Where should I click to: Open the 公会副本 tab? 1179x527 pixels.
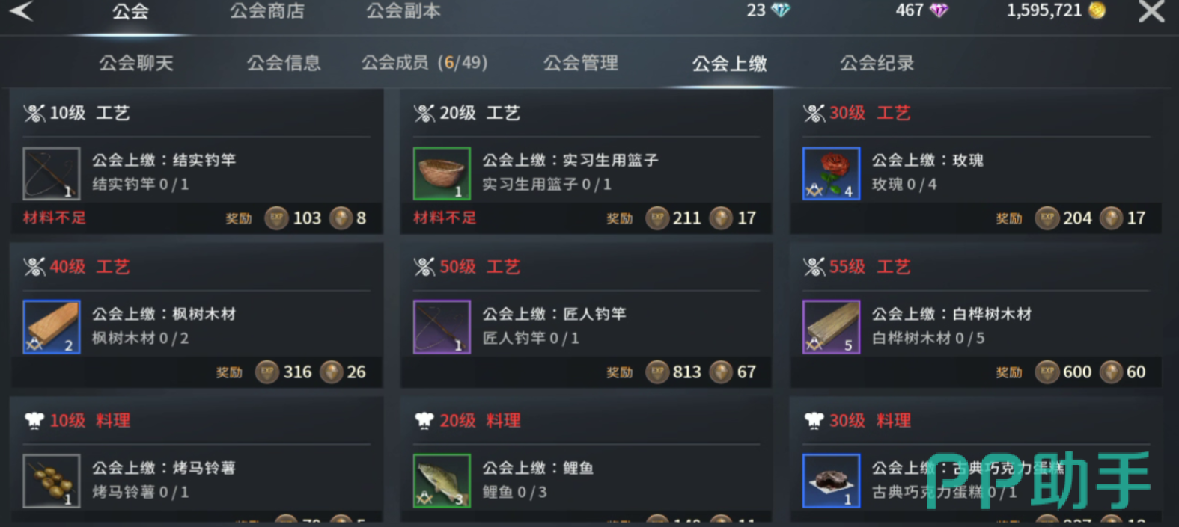pos(403,11)
